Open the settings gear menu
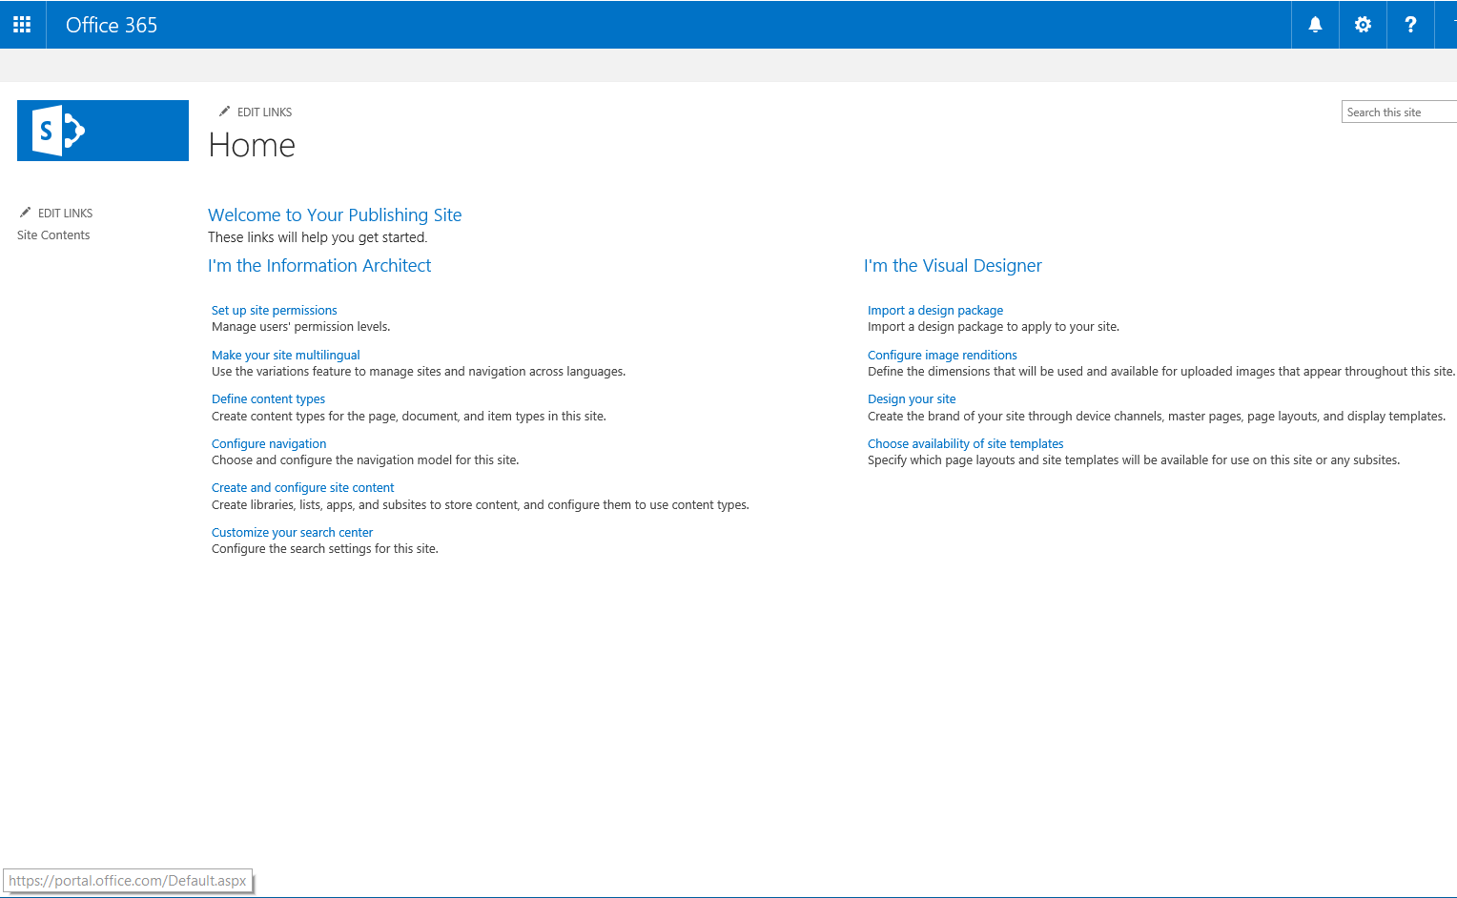Image resolution: width=1457 pixels, height=898 pixels. pyautogui.click(x=1363, y=25)
